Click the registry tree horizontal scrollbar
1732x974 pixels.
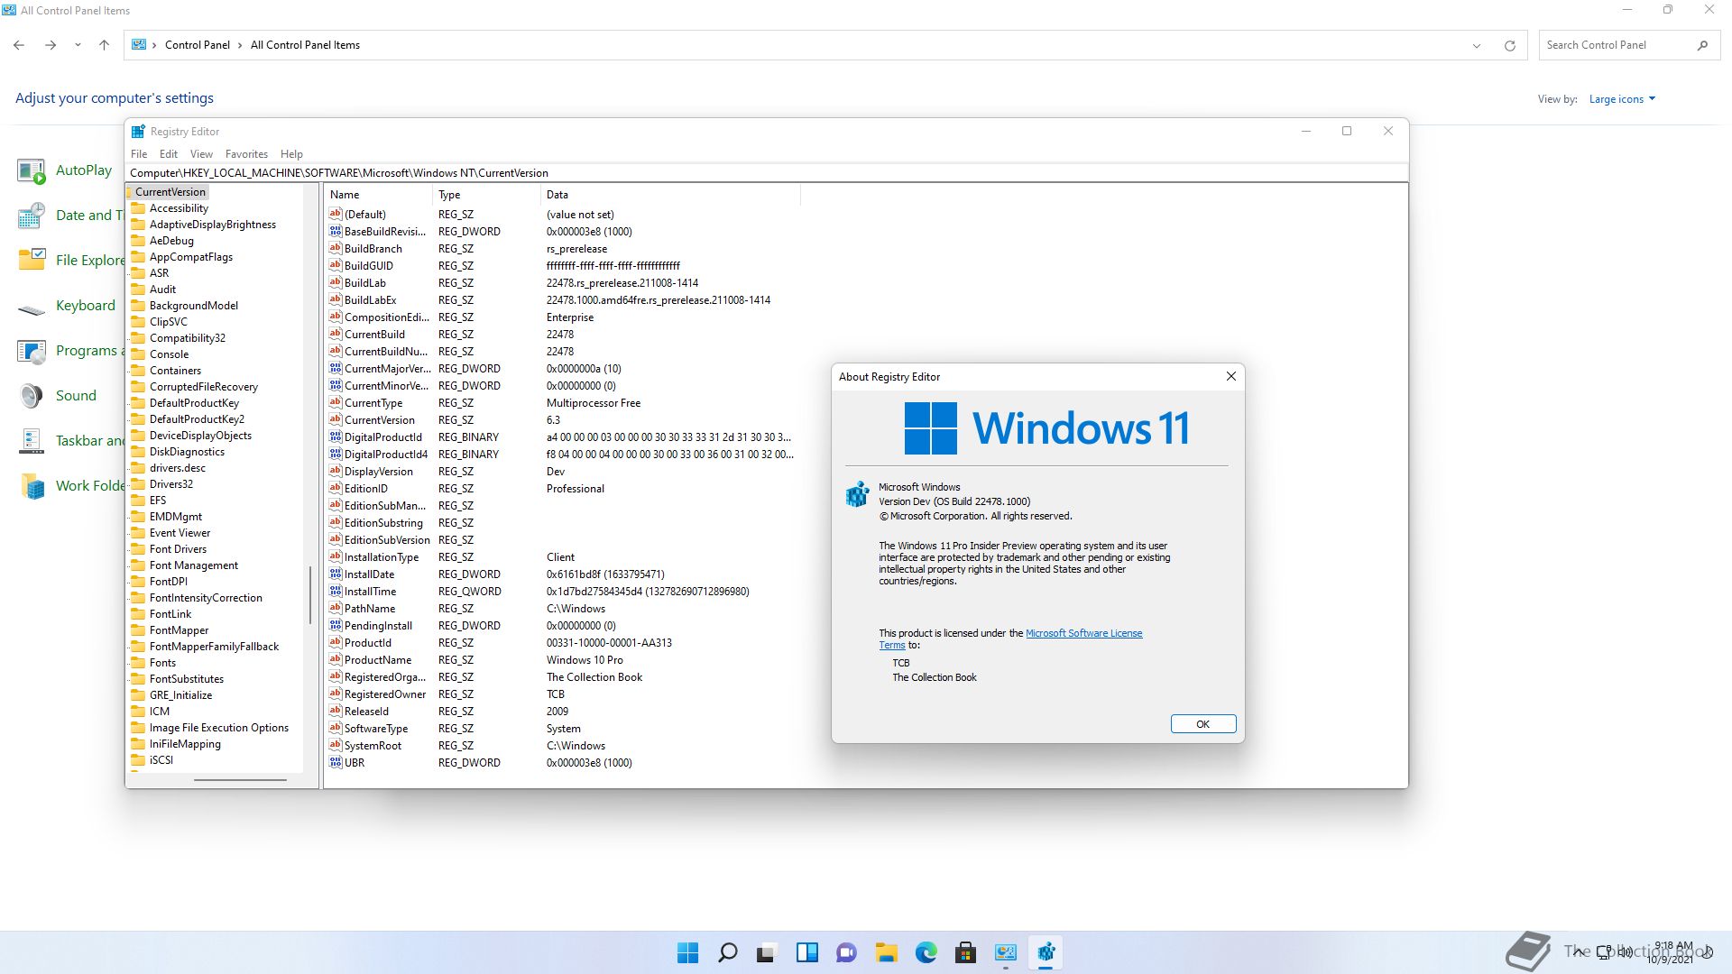click(240, 780)
